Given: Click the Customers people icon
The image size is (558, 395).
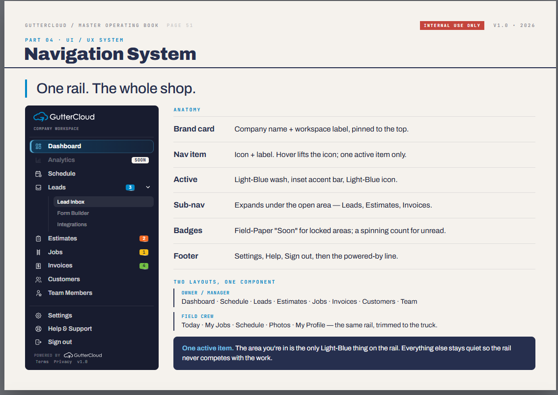Looking at the screenshot, I should click(x=38, y=280).
